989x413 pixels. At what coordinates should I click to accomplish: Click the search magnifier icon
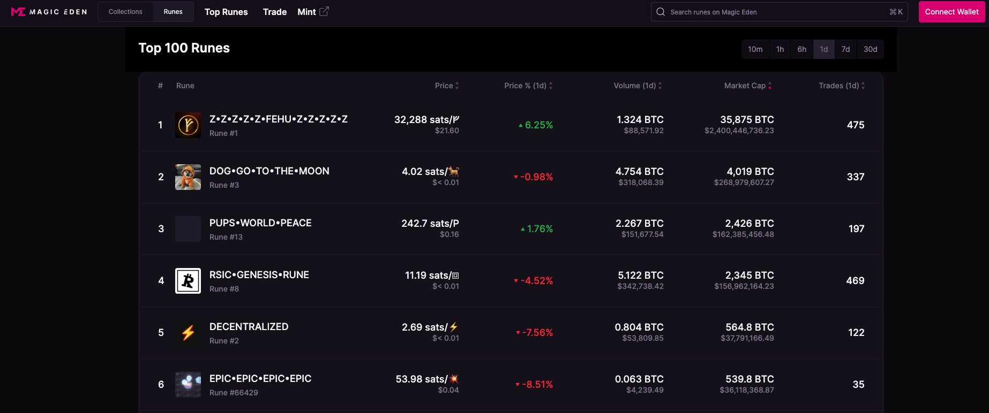coord(661,12)
